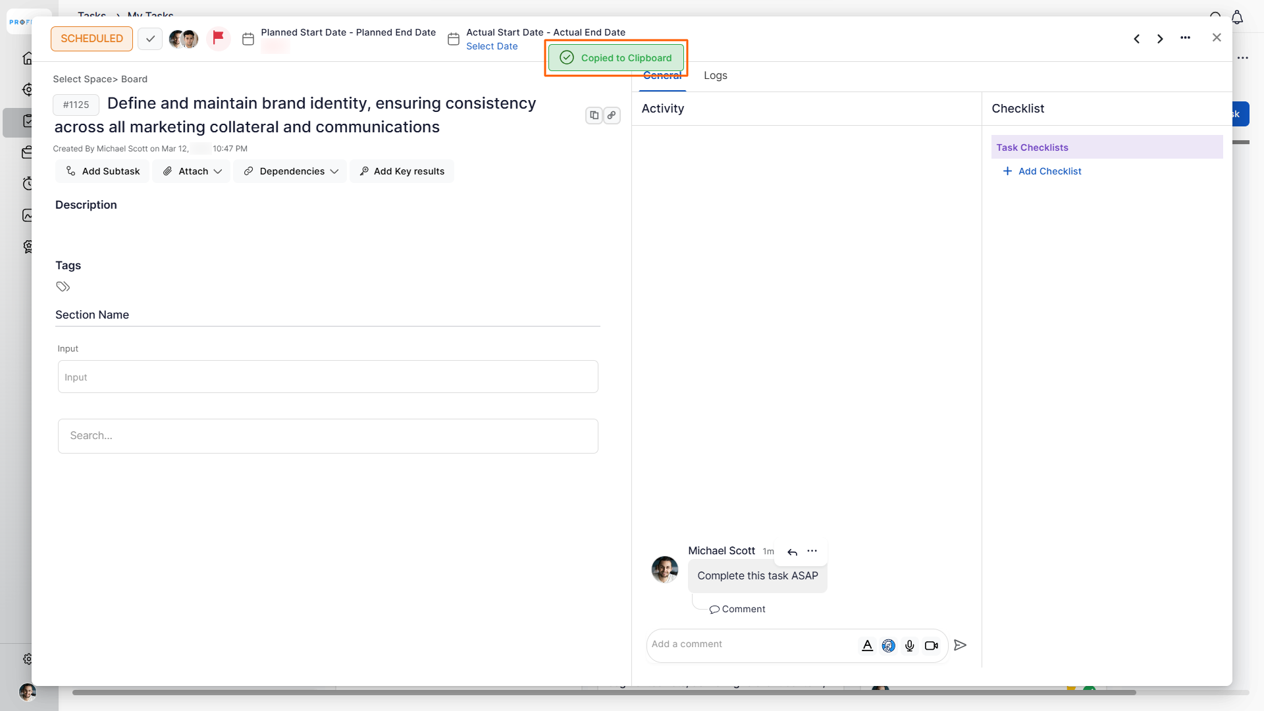Click the microphone icon in comment box
Viewport: 1264px width, 711px height.
(909, 646)
